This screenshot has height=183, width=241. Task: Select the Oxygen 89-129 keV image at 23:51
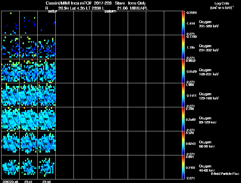point(28,119)
